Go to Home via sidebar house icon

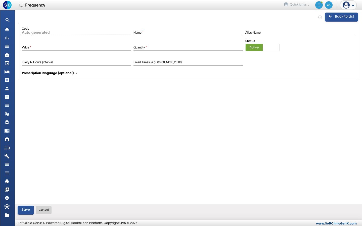coord(7,29)
